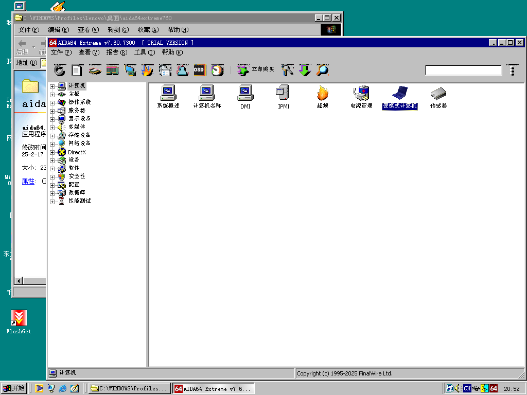
Task: Expand the 网络设备 tree node
Action: click(52, 144)
